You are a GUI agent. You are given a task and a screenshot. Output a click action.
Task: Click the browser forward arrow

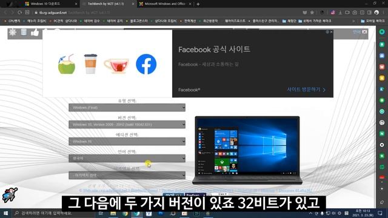click(x=12, y=12)
